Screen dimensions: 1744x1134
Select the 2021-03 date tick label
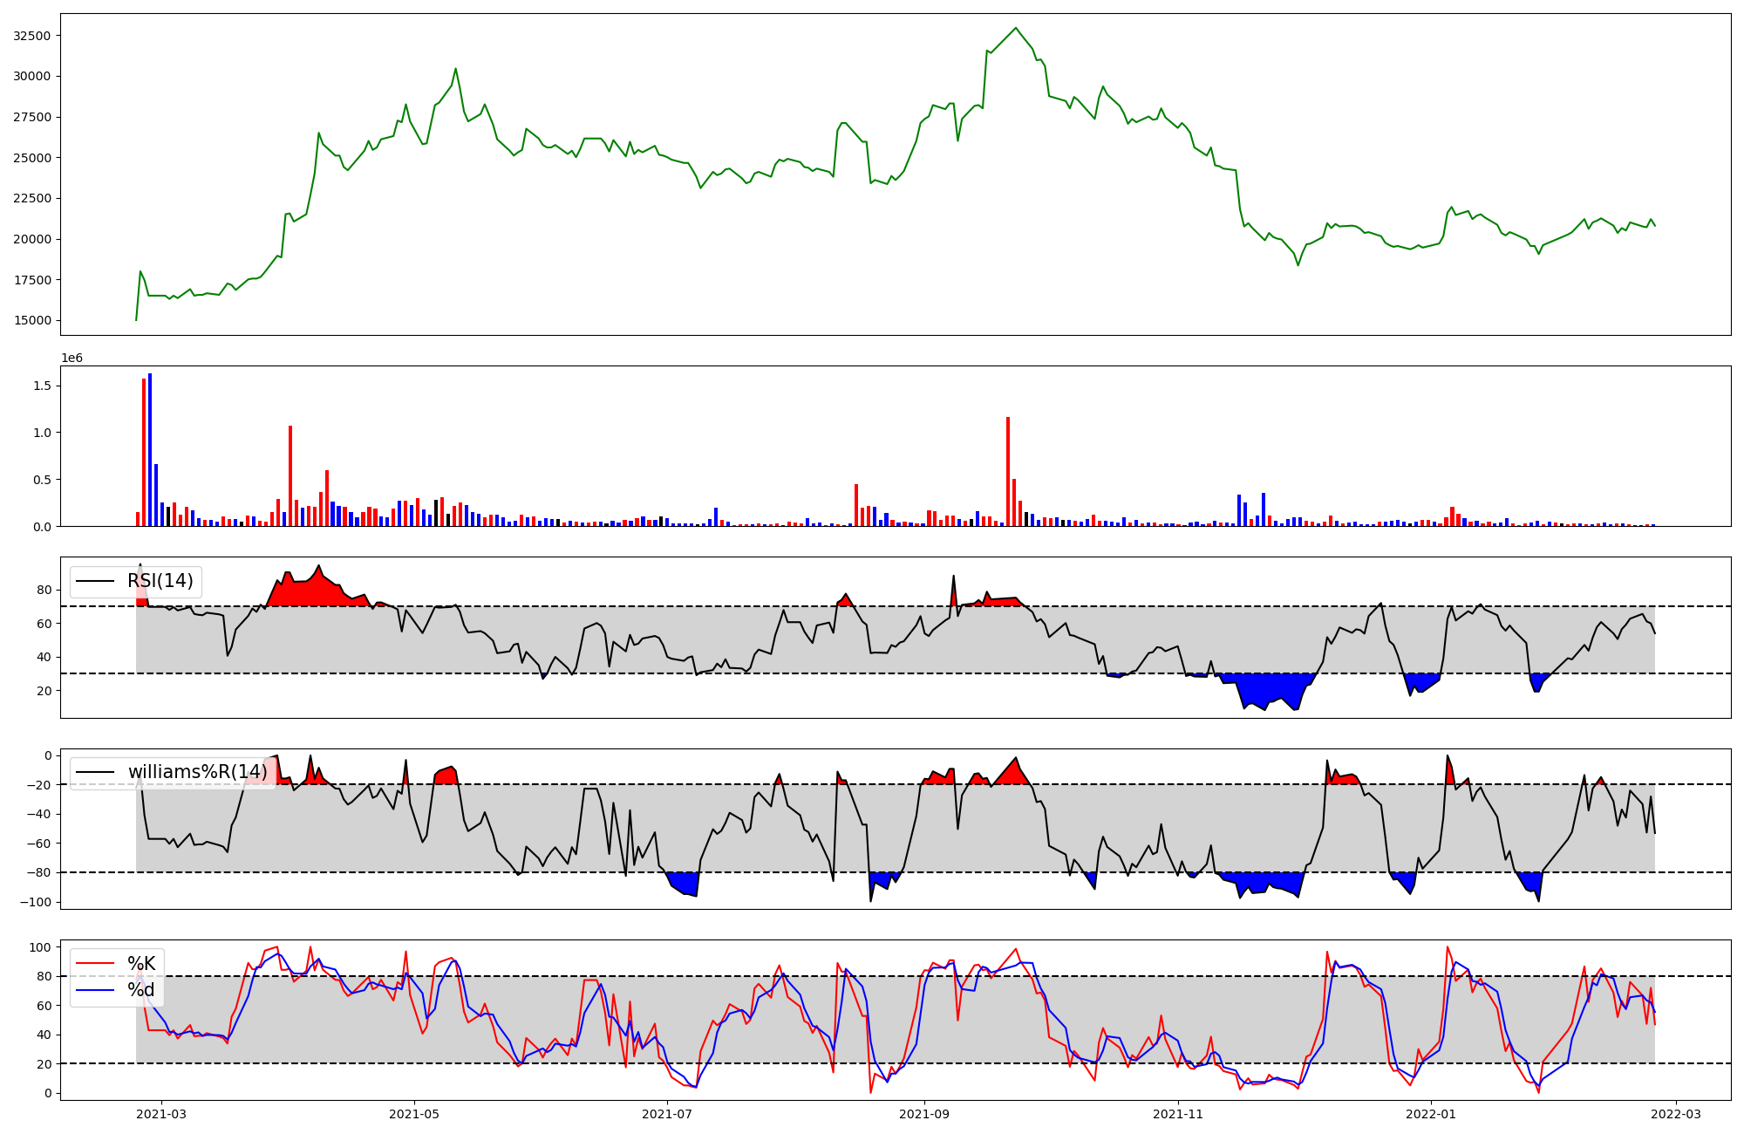point(160,1113)
